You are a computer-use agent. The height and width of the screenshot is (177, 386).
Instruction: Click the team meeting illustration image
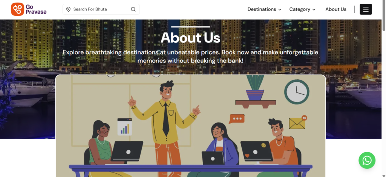coord(190,126)
